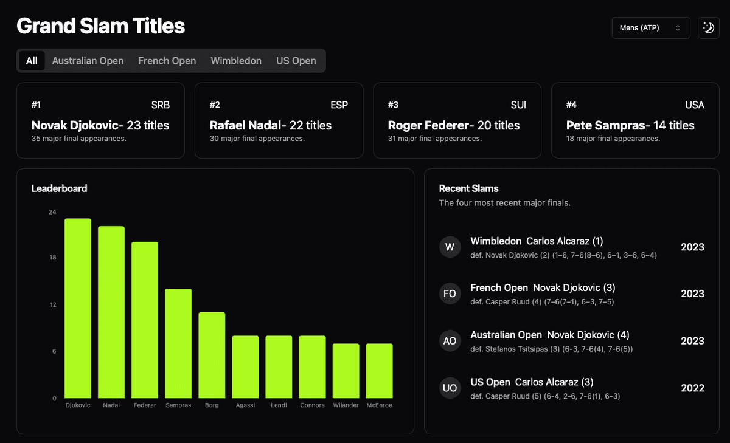The width and height of the screenshot is (730, 443).
Task: Click the Novak Djokovic 23 titles card
Action: (100, 120)
